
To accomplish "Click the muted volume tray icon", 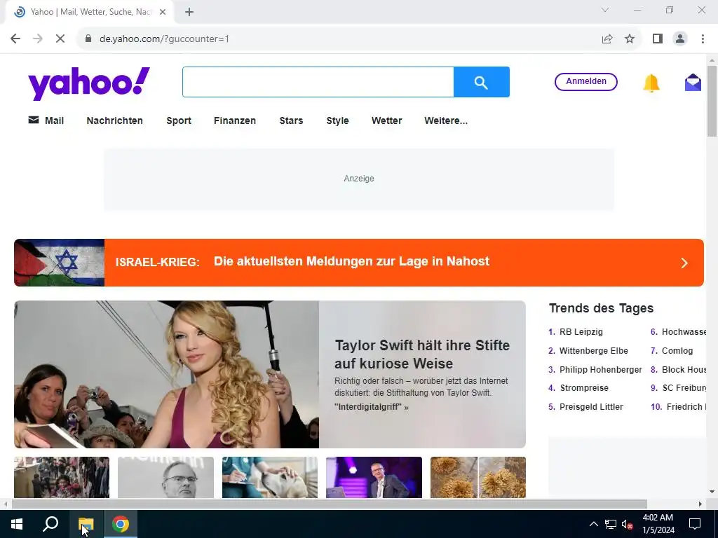I will (x=627, y=524).
